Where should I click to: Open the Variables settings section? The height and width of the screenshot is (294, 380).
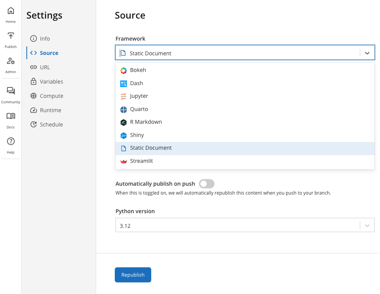click(51, 82)
